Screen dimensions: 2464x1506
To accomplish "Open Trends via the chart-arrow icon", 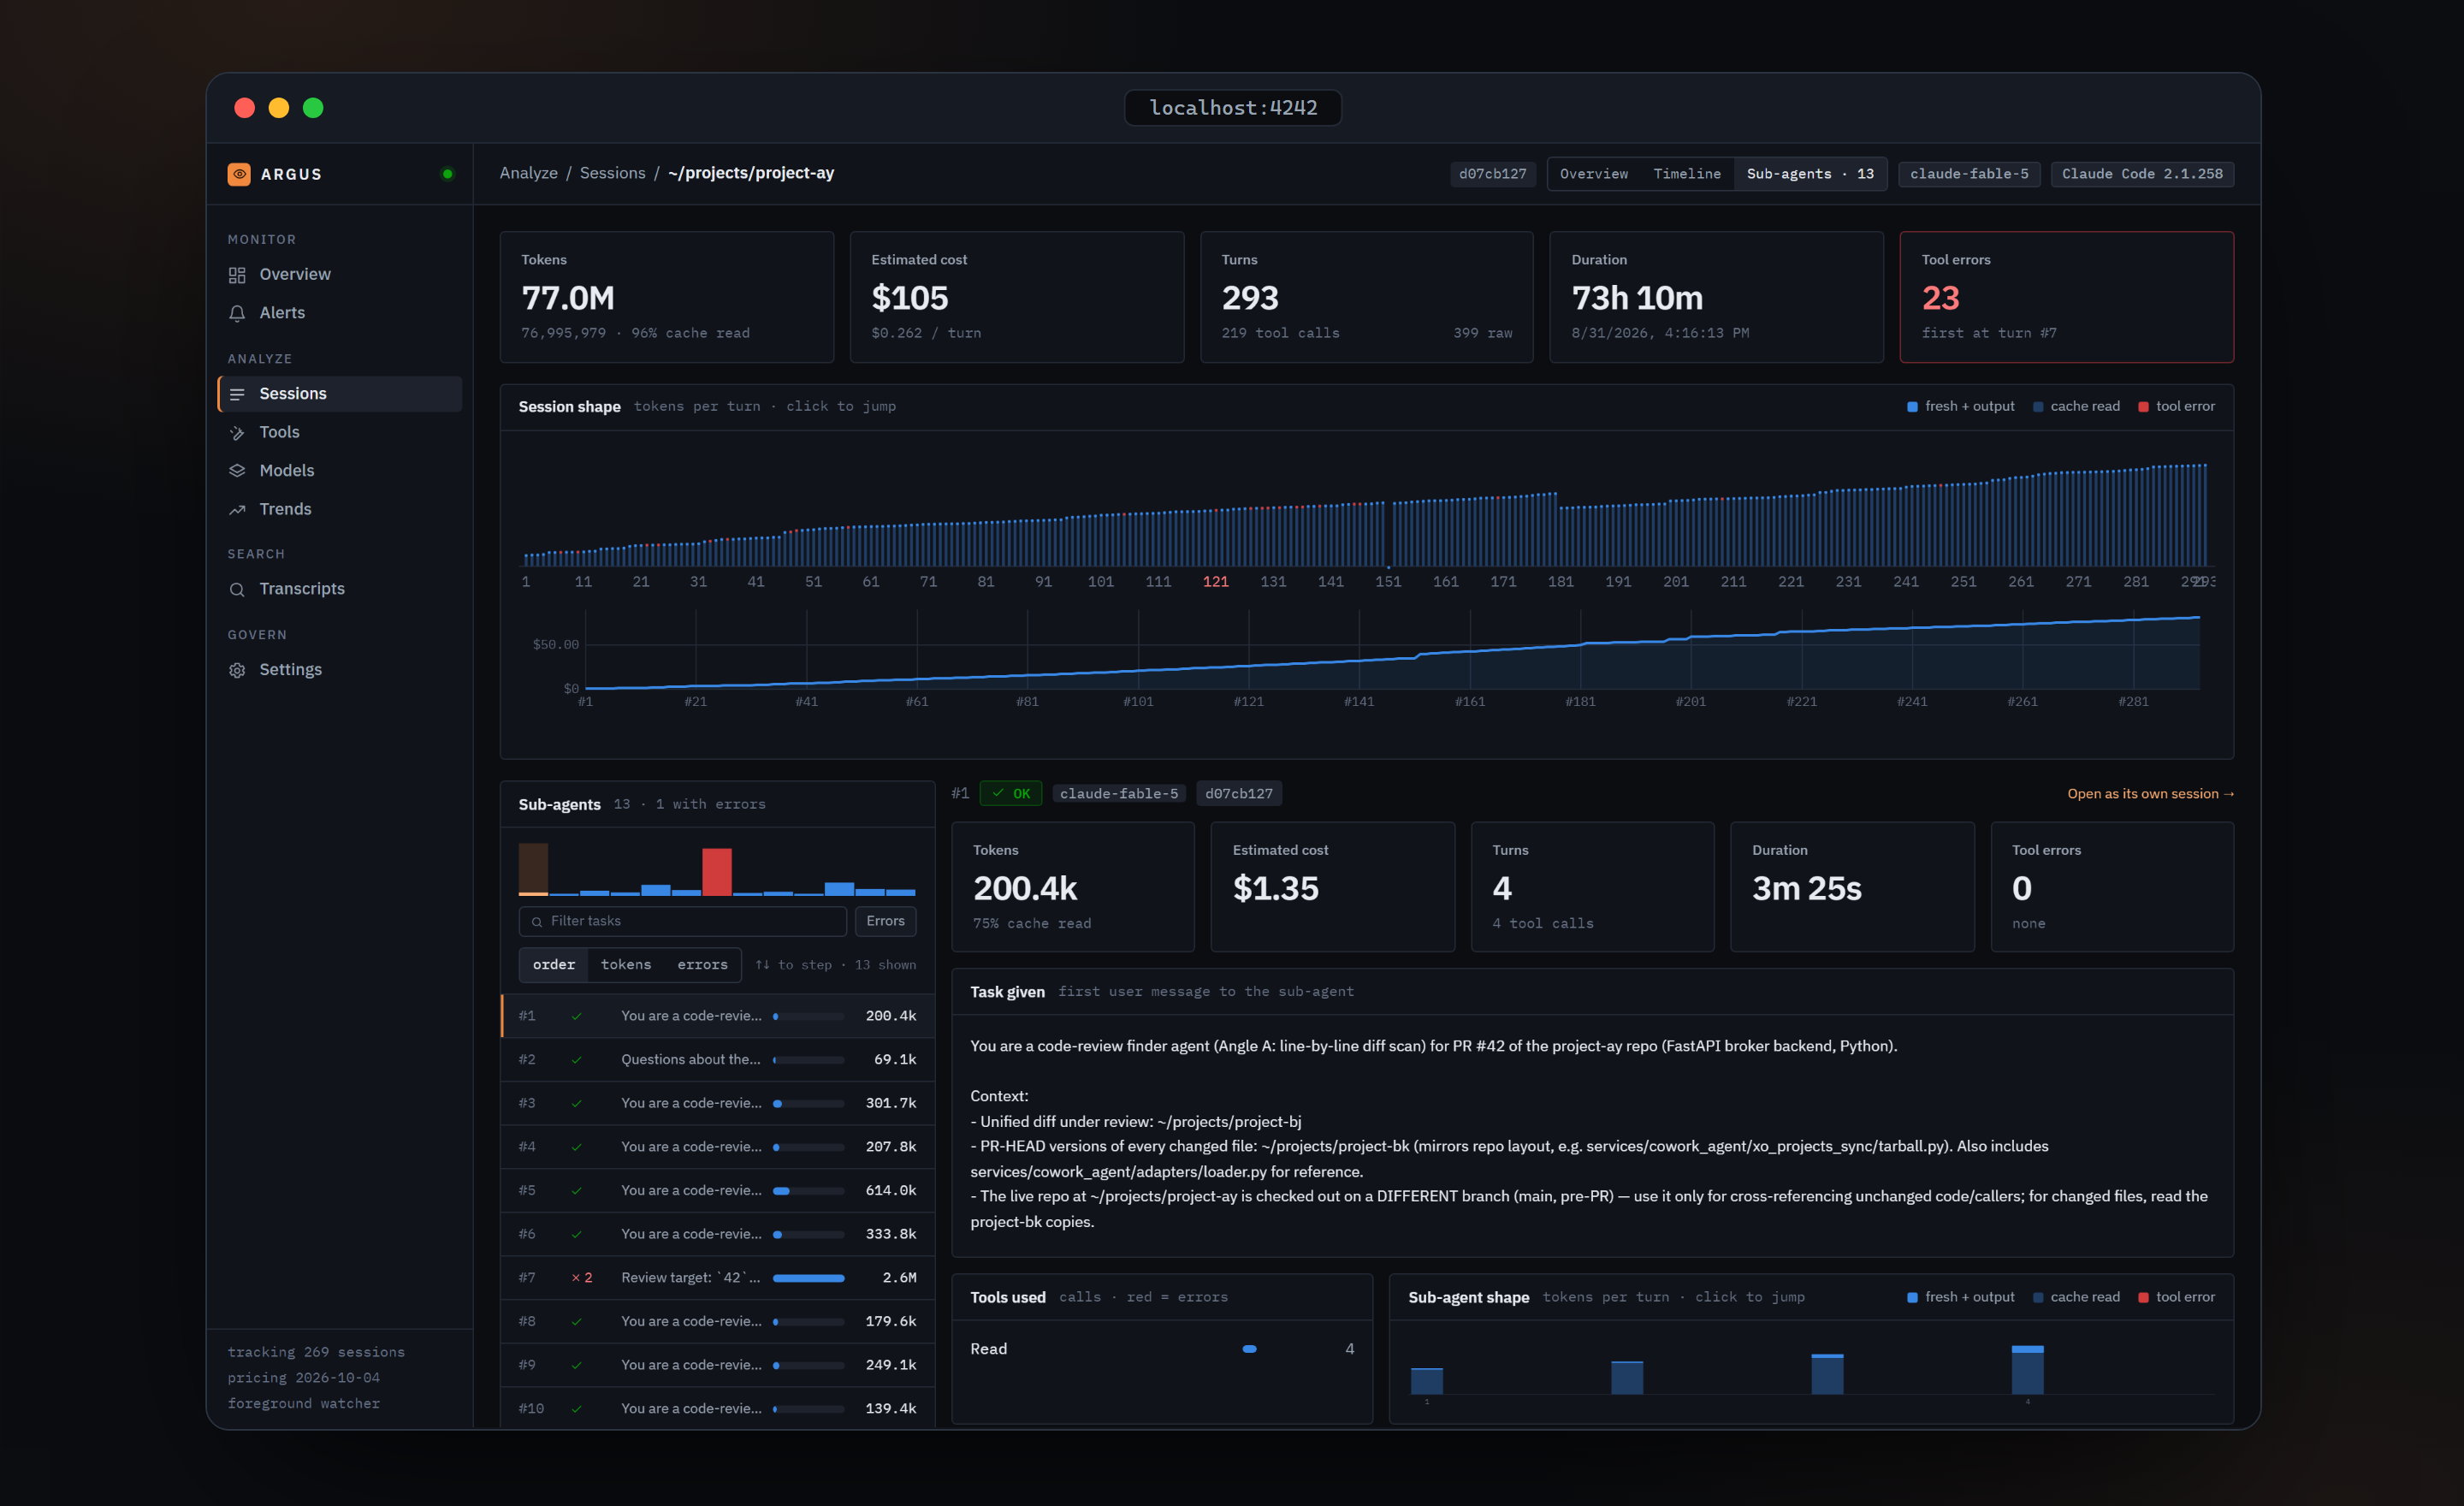I will tap(237, 510).
